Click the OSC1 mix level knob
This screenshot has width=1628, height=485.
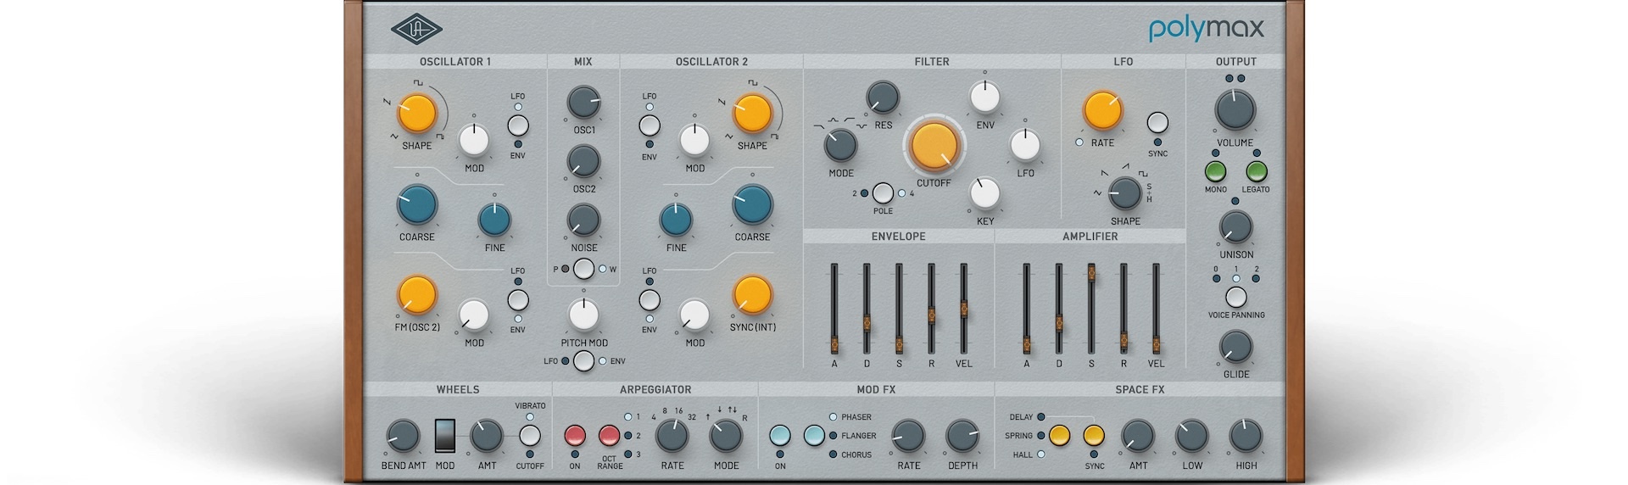583,103
